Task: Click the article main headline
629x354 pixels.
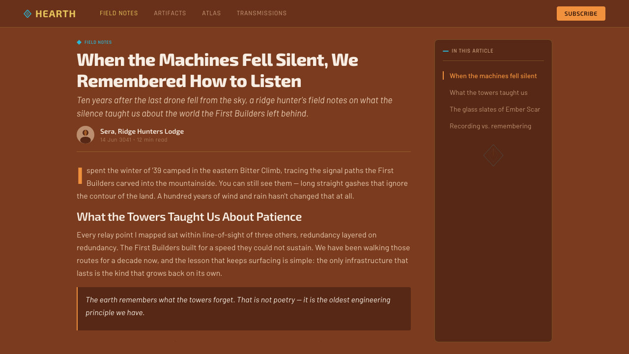Action: tap(217, 70)
